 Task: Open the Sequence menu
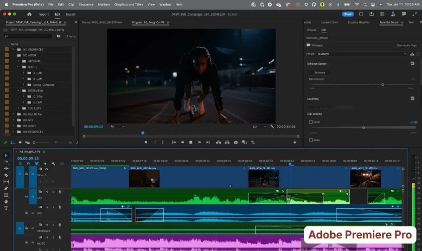coord(86,5)
